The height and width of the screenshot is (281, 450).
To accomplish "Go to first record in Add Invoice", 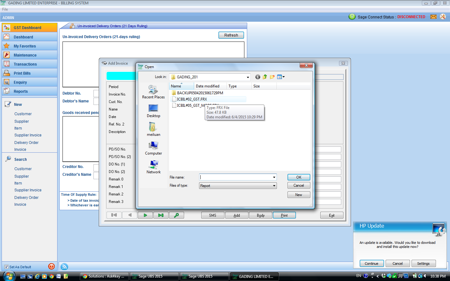I will (114, 215).
